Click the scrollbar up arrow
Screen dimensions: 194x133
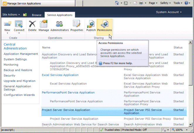190,42
